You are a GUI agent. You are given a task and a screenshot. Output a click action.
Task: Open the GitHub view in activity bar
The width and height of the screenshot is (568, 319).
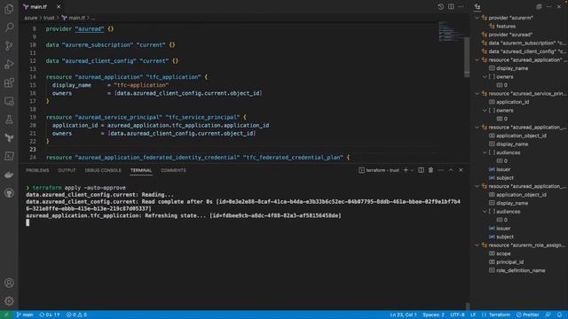click(9, 193)
